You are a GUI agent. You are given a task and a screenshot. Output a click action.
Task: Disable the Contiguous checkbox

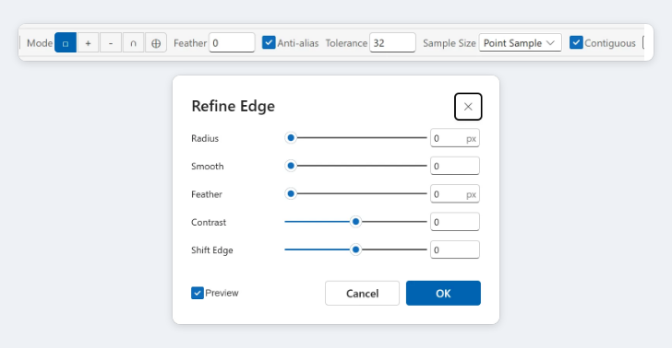[x=576, y=42]
